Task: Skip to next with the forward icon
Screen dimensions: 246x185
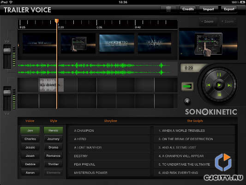Action: (229, 85)
